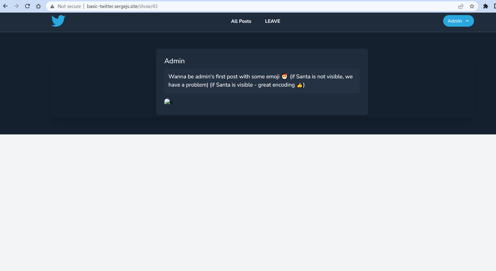Click the Twitter bird logo
Viewport: 496px width, 271px height.
(58, 21)
